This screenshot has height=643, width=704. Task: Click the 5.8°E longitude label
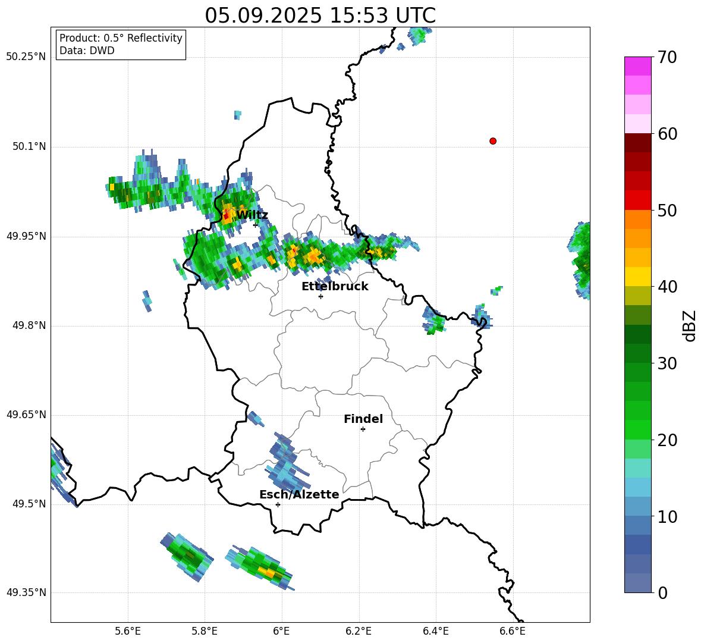click(x=205, y=631)
